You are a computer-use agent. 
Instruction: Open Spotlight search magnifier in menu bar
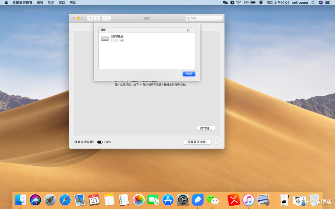pyautogui.click(x=313, y=2)
